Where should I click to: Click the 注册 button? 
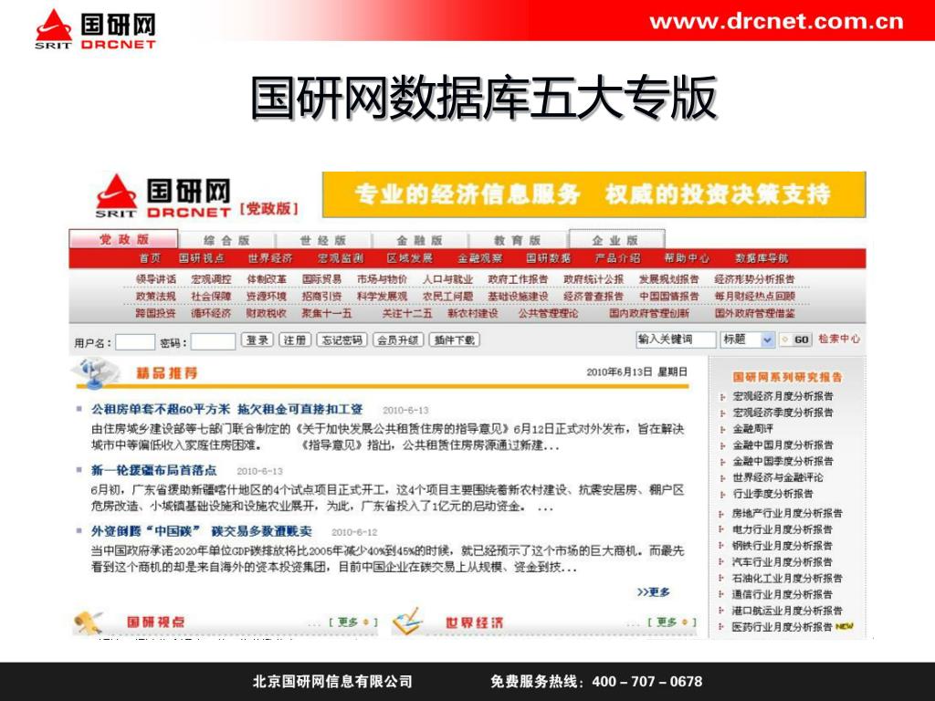(x=295, y=340)
